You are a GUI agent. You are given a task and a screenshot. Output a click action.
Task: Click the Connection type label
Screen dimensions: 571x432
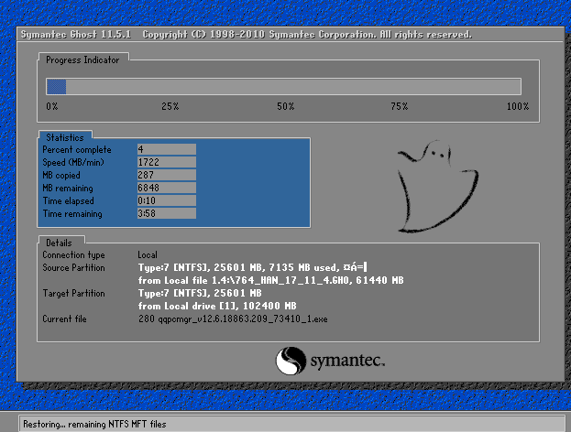[x=73, y=255]
